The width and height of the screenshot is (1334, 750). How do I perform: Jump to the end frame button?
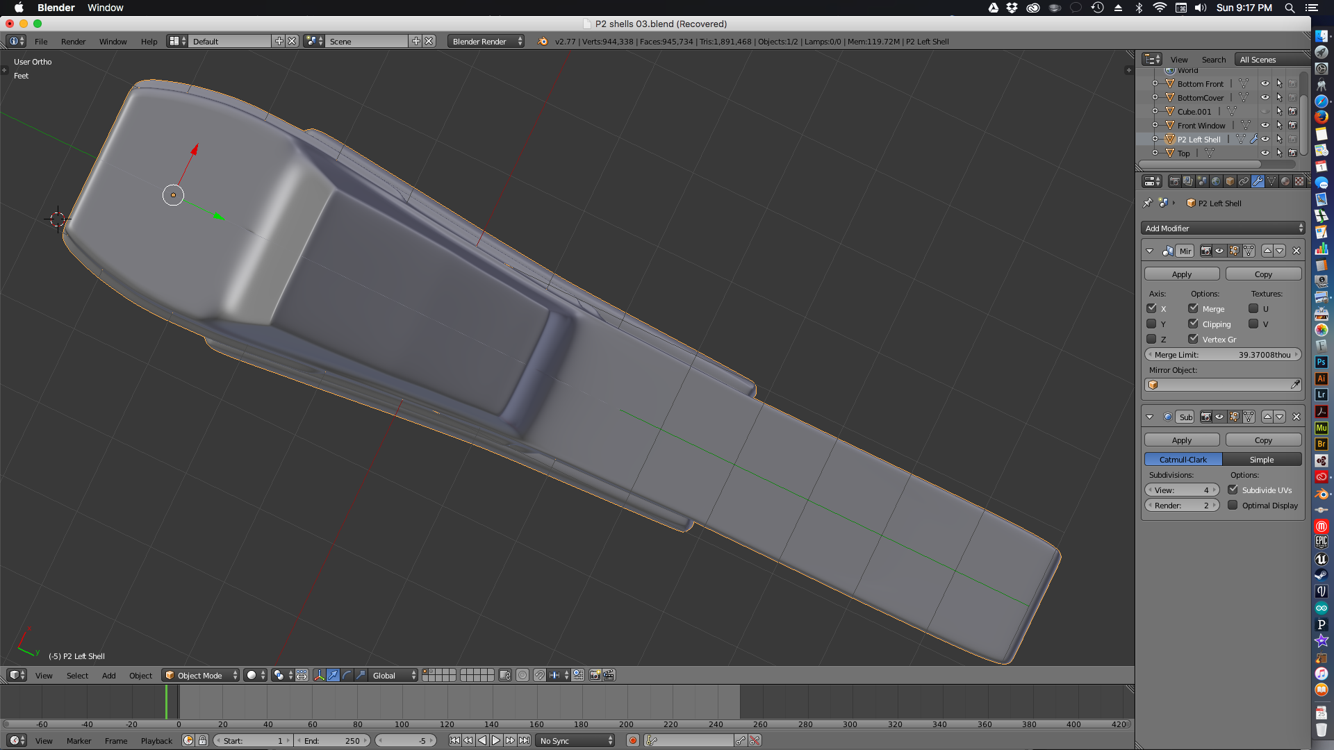(524, 740)
